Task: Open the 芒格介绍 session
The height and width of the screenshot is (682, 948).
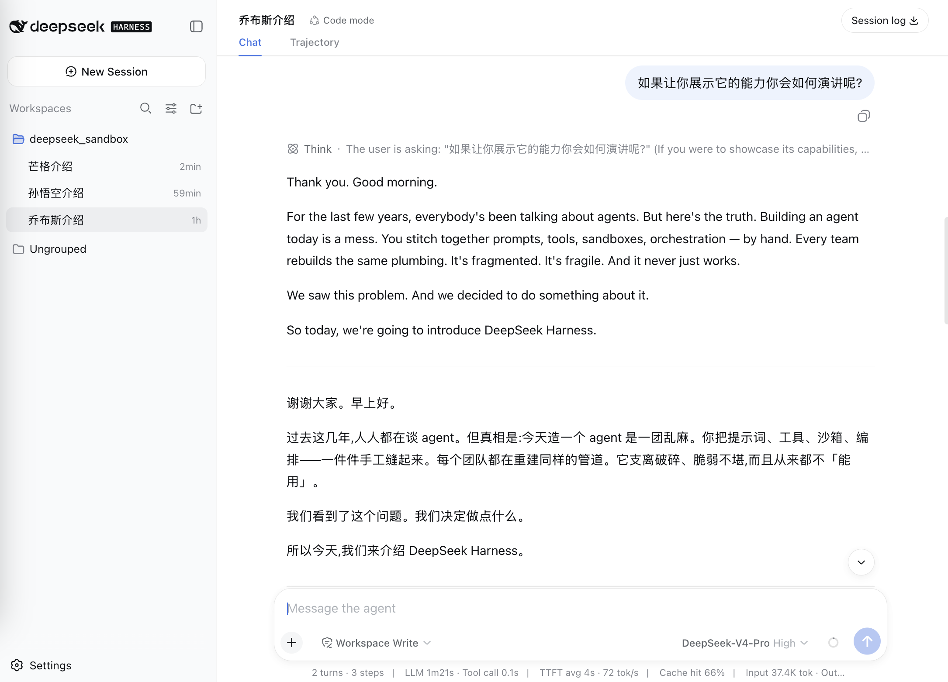Action: click(107, 166)
